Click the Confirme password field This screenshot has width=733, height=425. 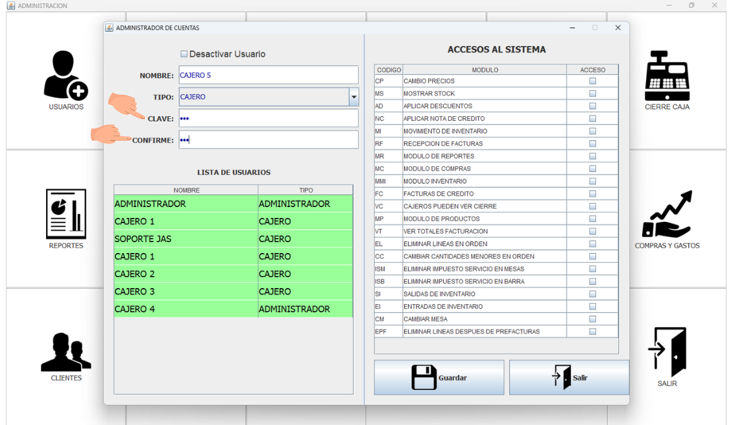(x=268, y=140)
